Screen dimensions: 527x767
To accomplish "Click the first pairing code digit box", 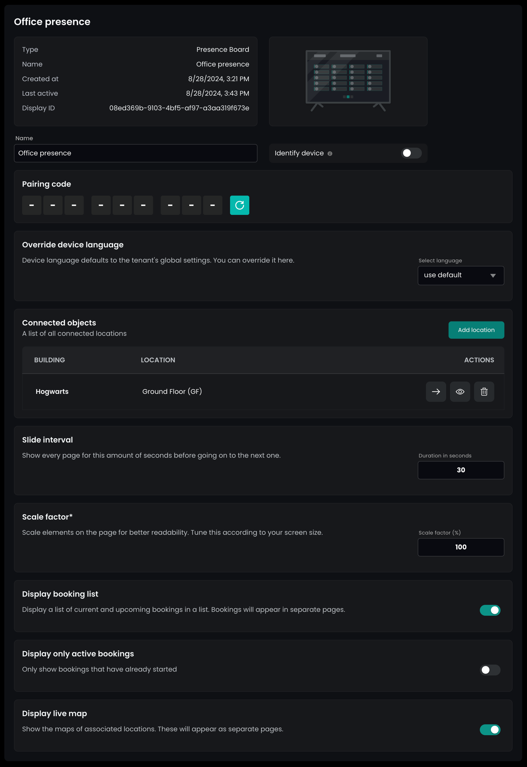I will [x=32, y=205].
